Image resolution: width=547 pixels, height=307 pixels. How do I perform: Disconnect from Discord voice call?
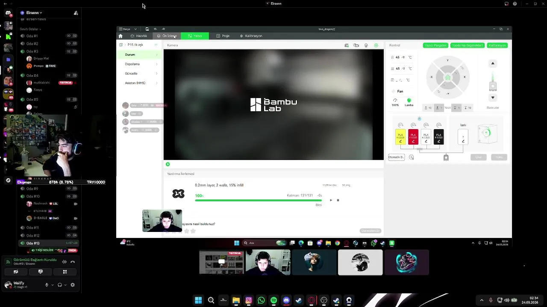[x=73, y=262]
